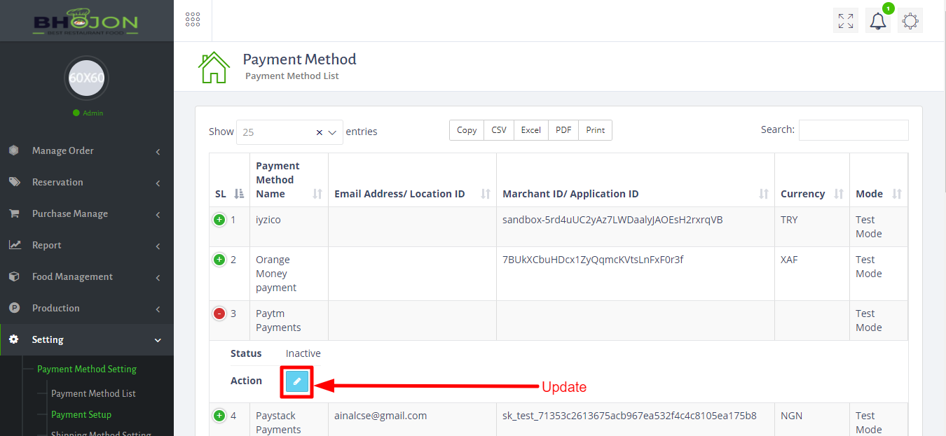Expand row 1 iyzico details
946x436 pixels.
(219, 220)
